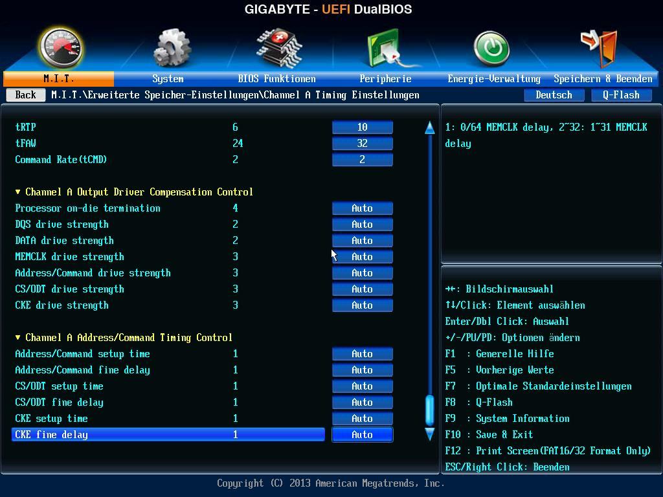
Task: Click the F7 Optimale Standardeinstellungen help line
Action: [x=538, y=386]
